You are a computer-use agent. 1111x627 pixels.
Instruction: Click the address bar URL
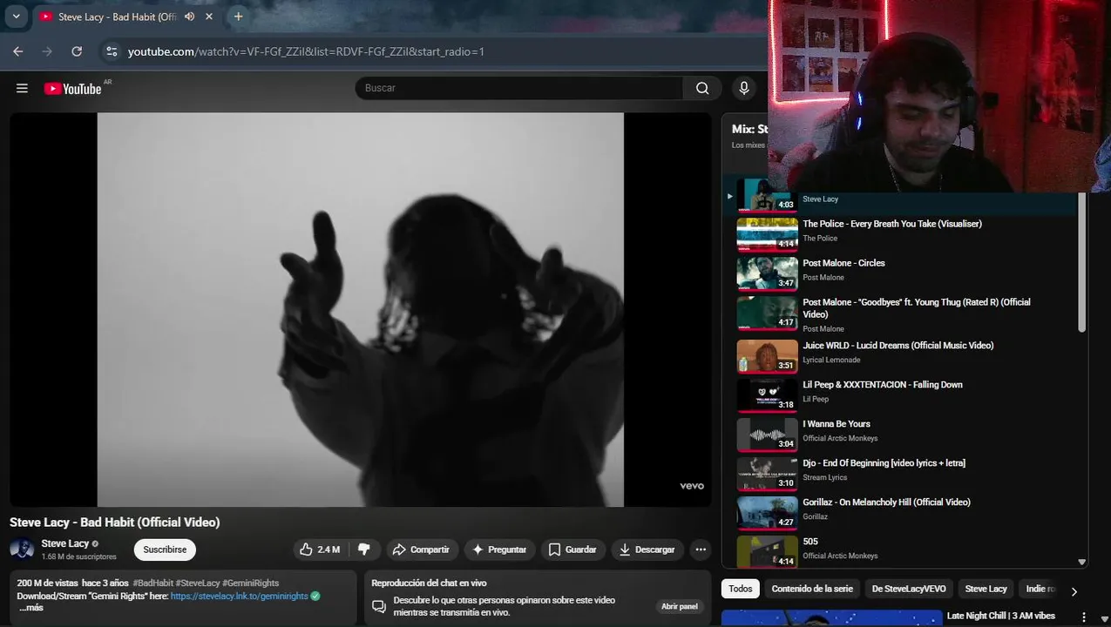pos(306,51)
